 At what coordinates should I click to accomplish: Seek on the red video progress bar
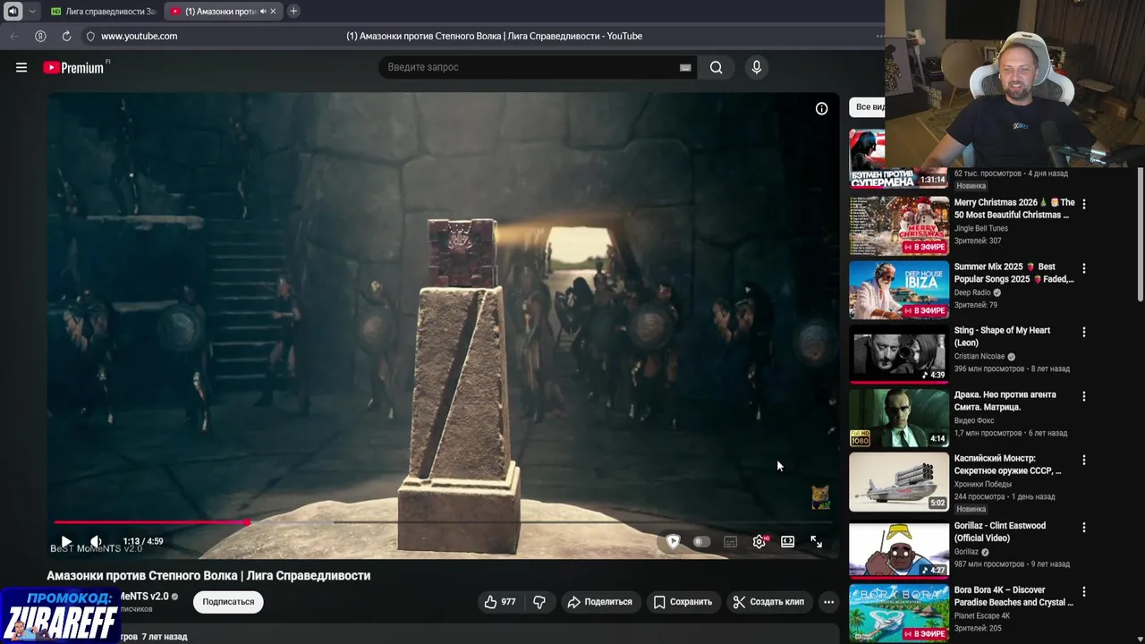coord(444,522)
